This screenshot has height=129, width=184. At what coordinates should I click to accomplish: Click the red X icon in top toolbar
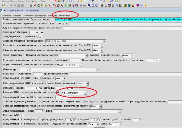pyautogui.click(x=56, y=1)
